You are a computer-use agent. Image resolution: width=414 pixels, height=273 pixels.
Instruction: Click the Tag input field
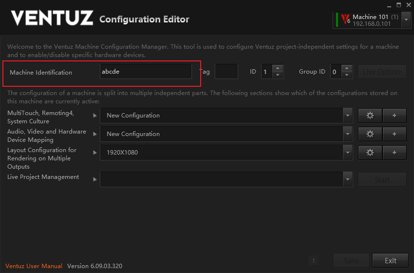226,71
